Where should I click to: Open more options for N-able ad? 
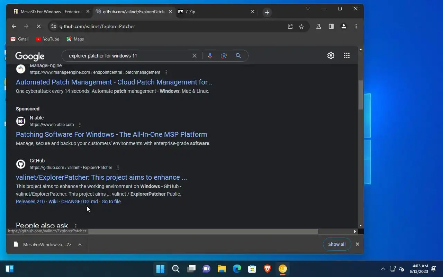[80, 125]
